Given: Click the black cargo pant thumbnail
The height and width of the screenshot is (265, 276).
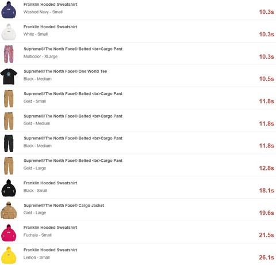Looking at the screenshot, I should pos(9,143).
